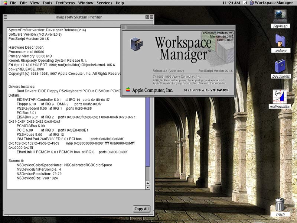Open the Documents folder on desktop

point(281,67)
